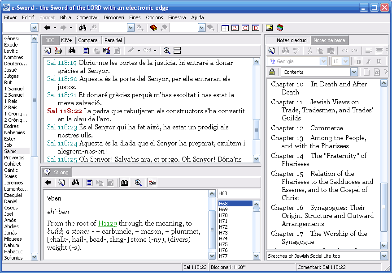The height and width of the screenshot is (273, 392).
Task: Click the dictionary pane zoom magnifier icon
Action: [138, 183]
